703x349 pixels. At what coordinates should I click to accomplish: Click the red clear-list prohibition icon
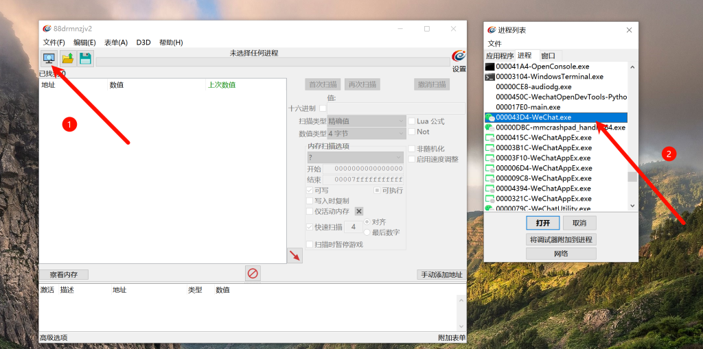click(253, 274)
